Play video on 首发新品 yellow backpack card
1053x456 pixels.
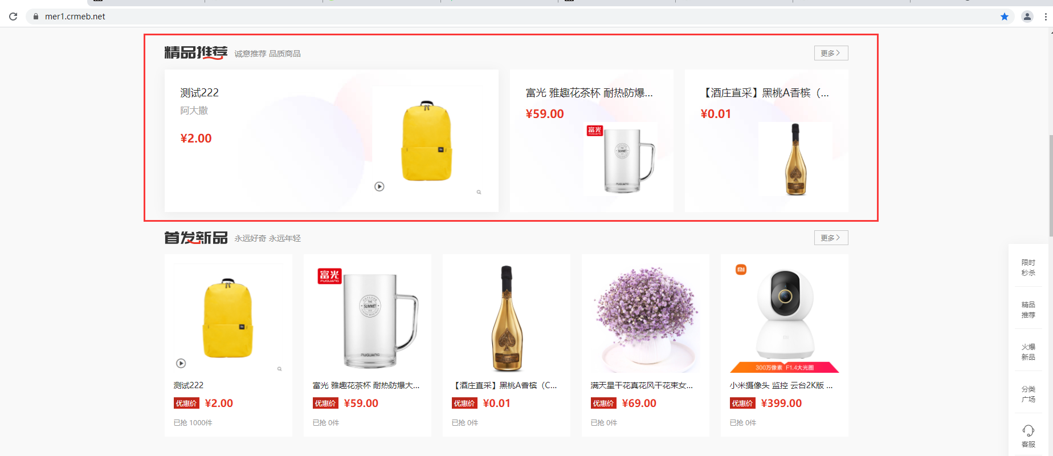(181, 363)
